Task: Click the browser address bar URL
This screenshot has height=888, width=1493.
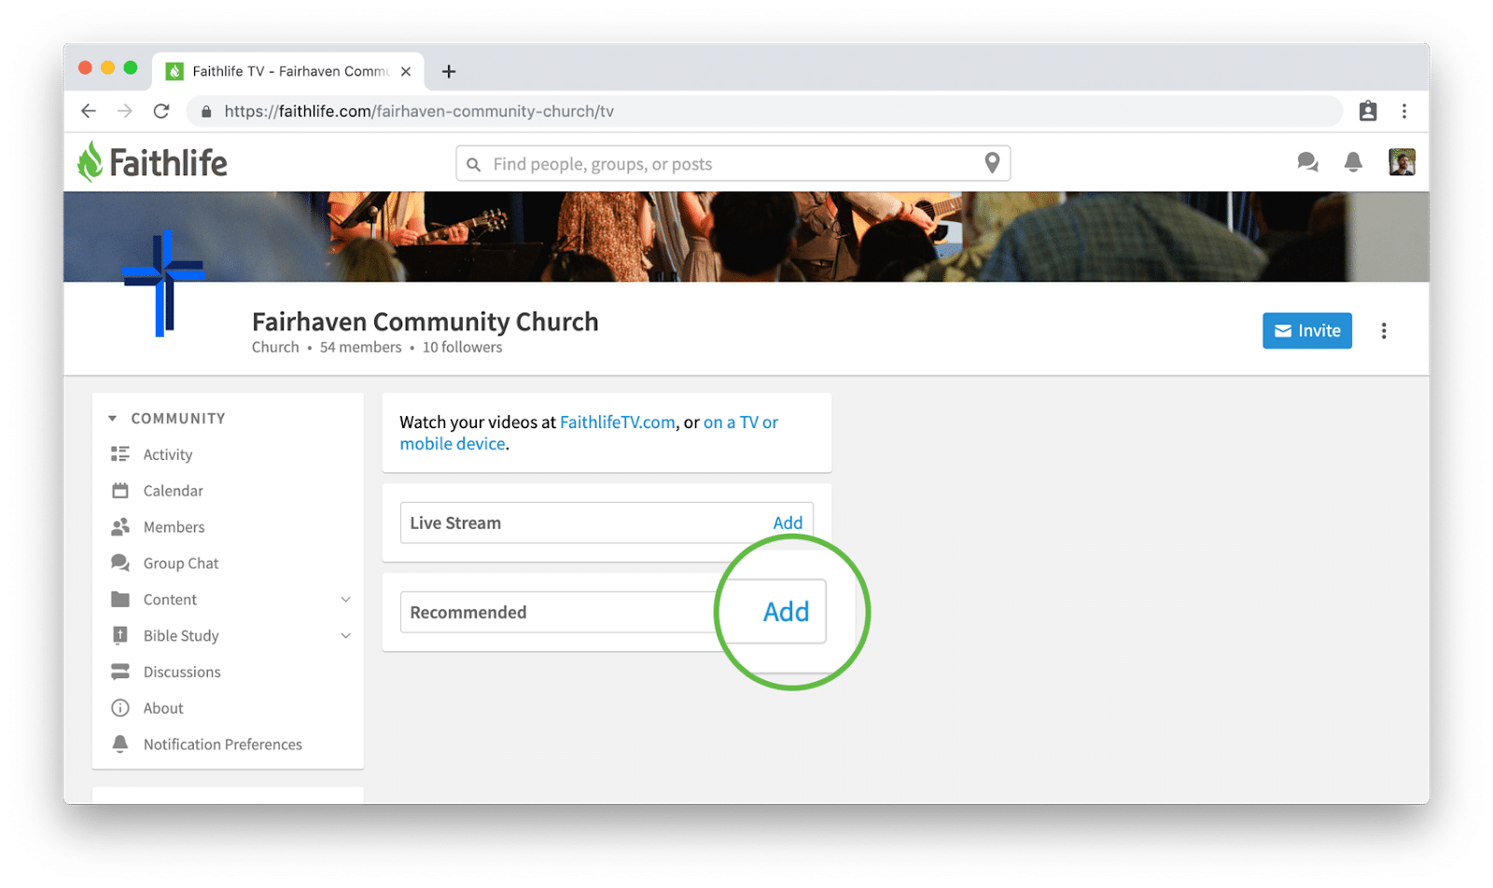Action: pyautogui.click(x=419, y=111)
